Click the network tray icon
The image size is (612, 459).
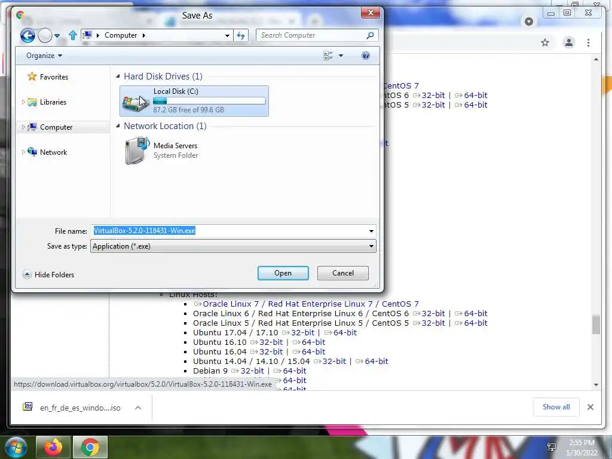(x=552, y=446)
